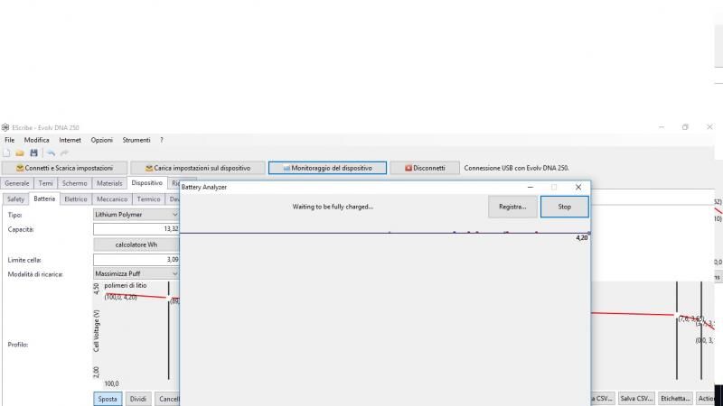Click the Etichetta... button
Viewport: 723px width, 406px height.
[x=675, y=399]
